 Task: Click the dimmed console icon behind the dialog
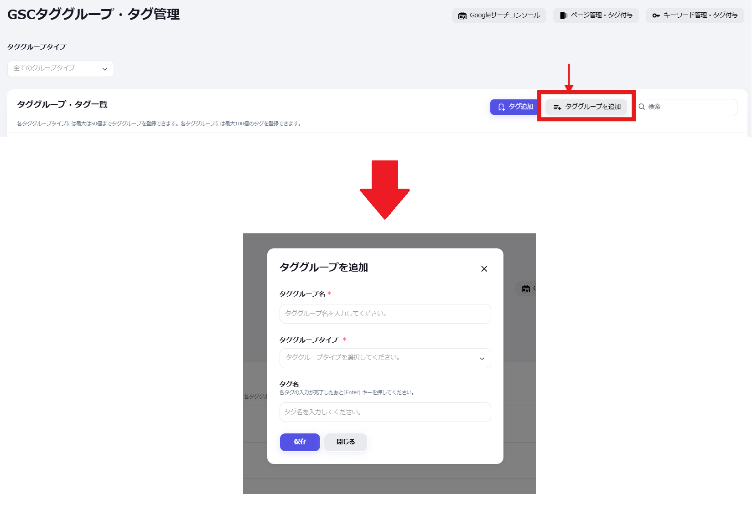click(525, 288)
